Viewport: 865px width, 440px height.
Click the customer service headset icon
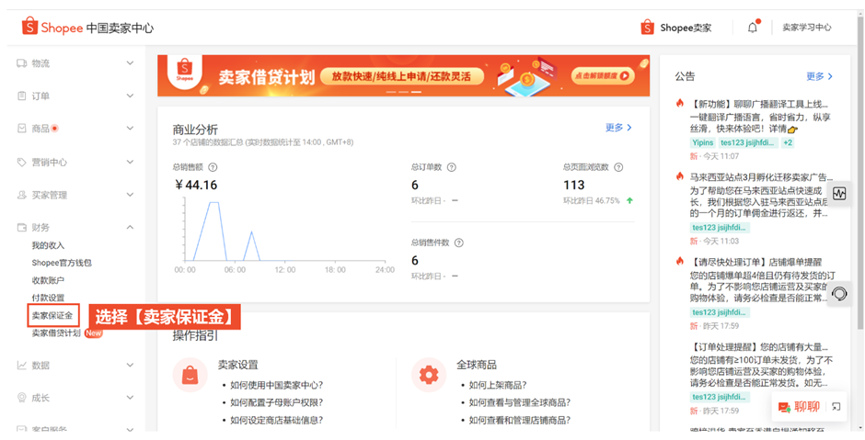point(839,294)
